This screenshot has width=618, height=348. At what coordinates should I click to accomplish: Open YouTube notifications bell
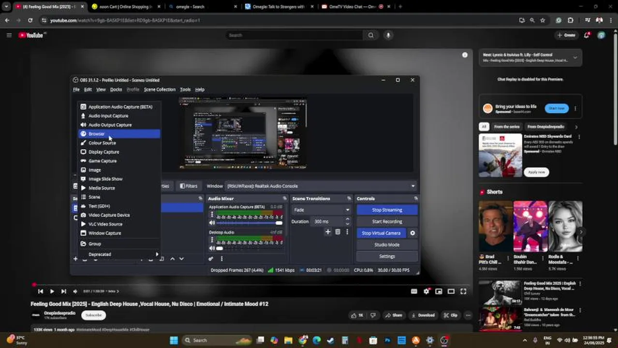click(x=587, y=35)
